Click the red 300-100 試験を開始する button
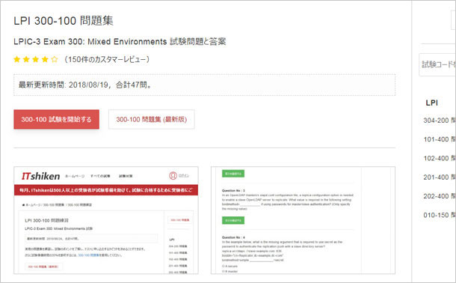The image size is (456, 283). [56, 119]
